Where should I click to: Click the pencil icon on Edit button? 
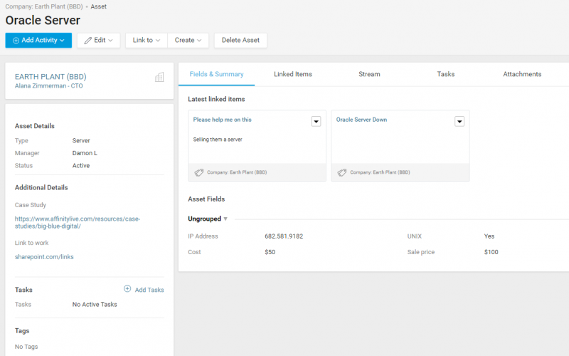tap(88, 41)
